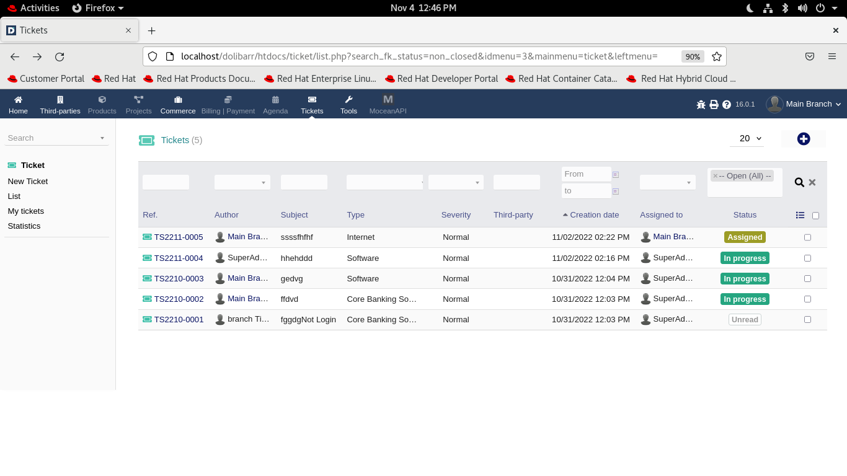
Task: Open the help question mark icon
Action: tap(727, 105)
